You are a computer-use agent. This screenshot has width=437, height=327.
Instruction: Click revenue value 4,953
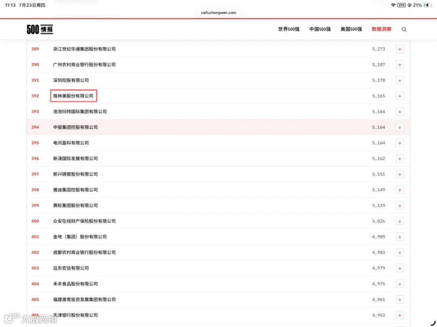(x=378, y=315)
